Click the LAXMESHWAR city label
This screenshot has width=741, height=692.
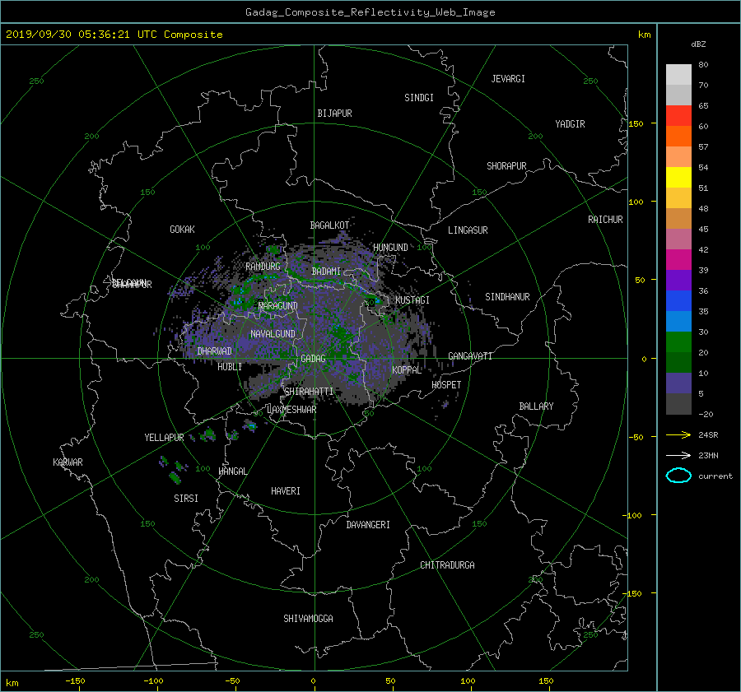coord(291,410)
